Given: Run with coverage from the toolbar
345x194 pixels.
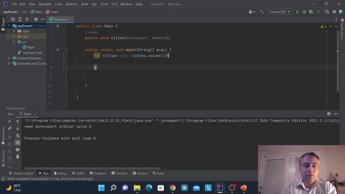Looking at the screenshot, I should pyautogui.click(x=312, y=12).
